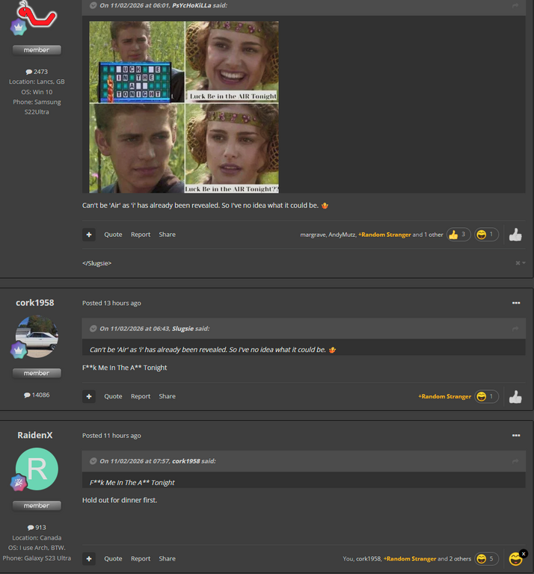
Task: Click MultiQuote plus button on cork1958's post
Action: click(89, 396)
